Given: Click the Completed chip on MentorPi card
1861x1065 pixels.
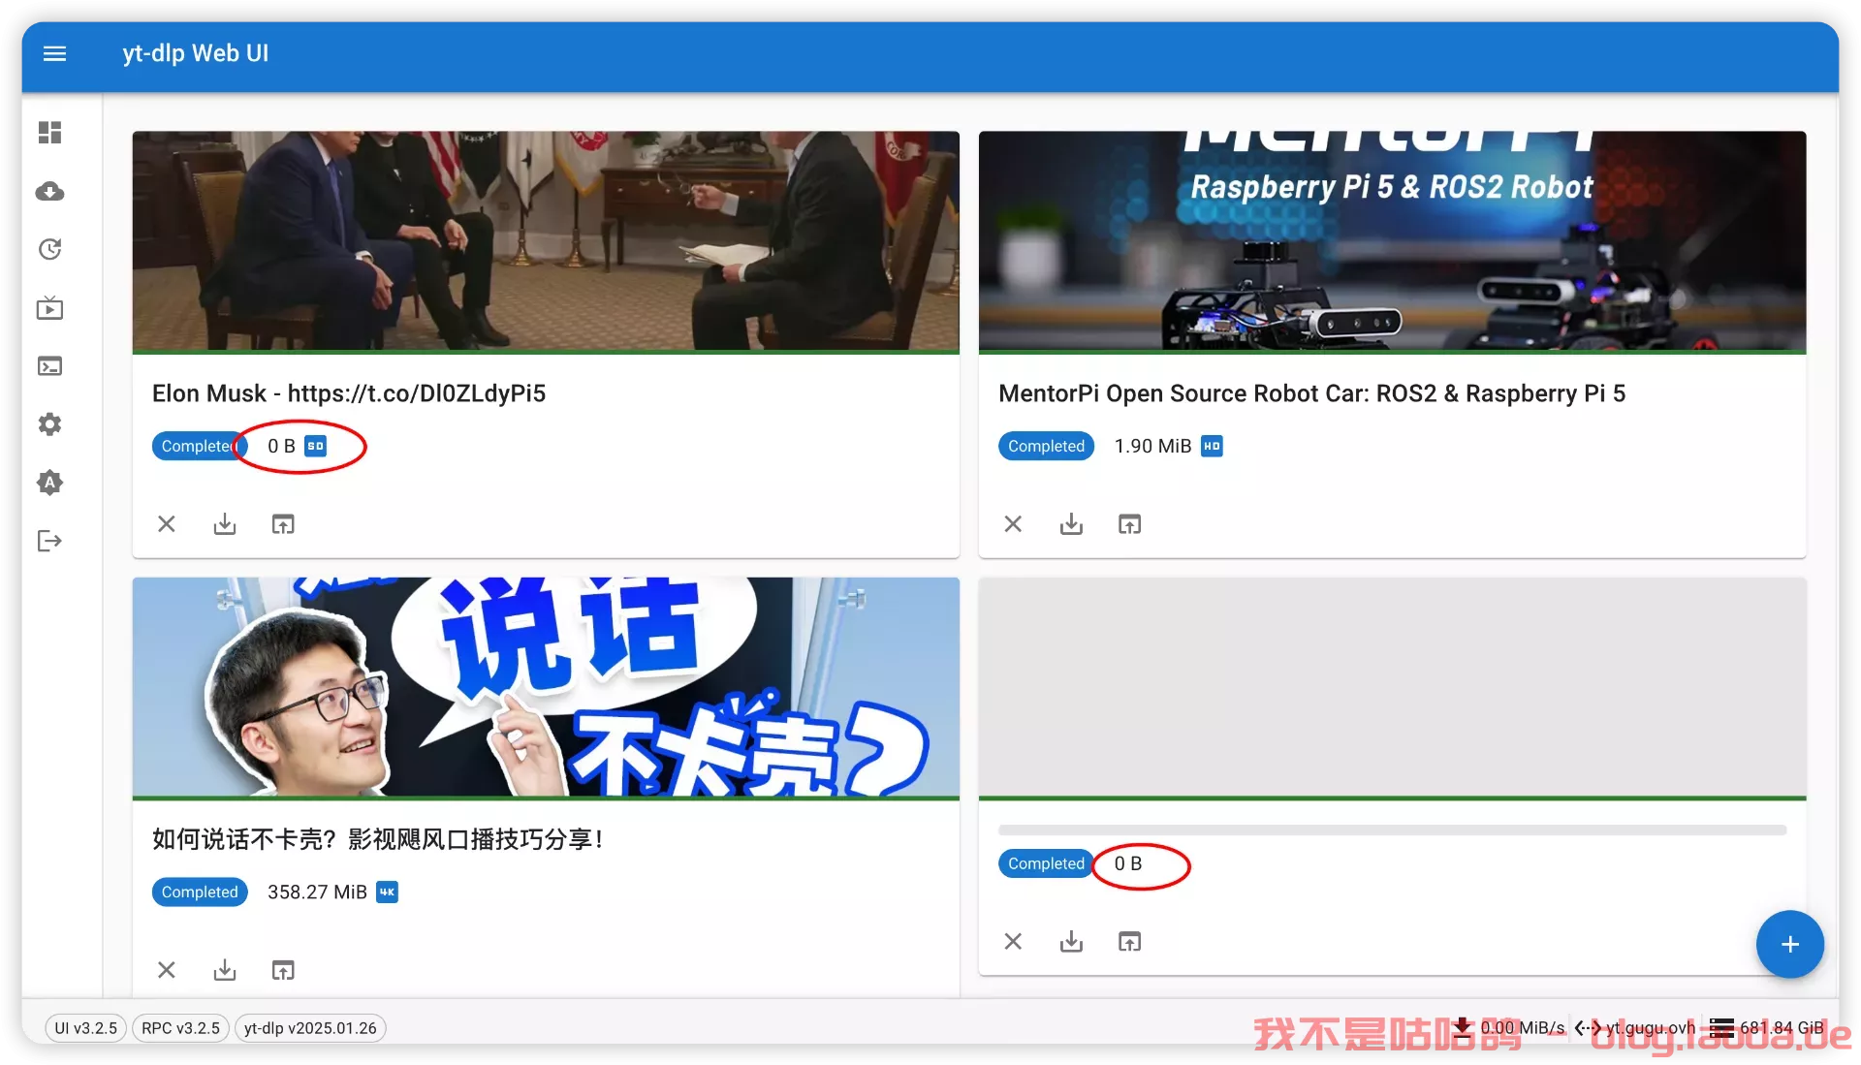Looking at the screenshot, I should coord(1046,446).
